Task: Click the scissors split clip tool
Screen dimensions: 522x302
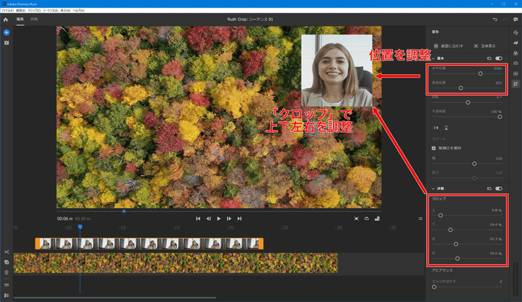Action: click(x=6, y=252)
